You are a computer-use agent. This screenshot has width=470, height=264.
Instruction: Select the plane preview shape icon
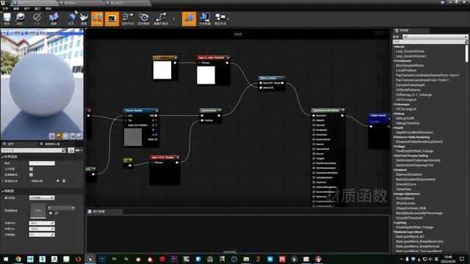(x=65, y=136)
